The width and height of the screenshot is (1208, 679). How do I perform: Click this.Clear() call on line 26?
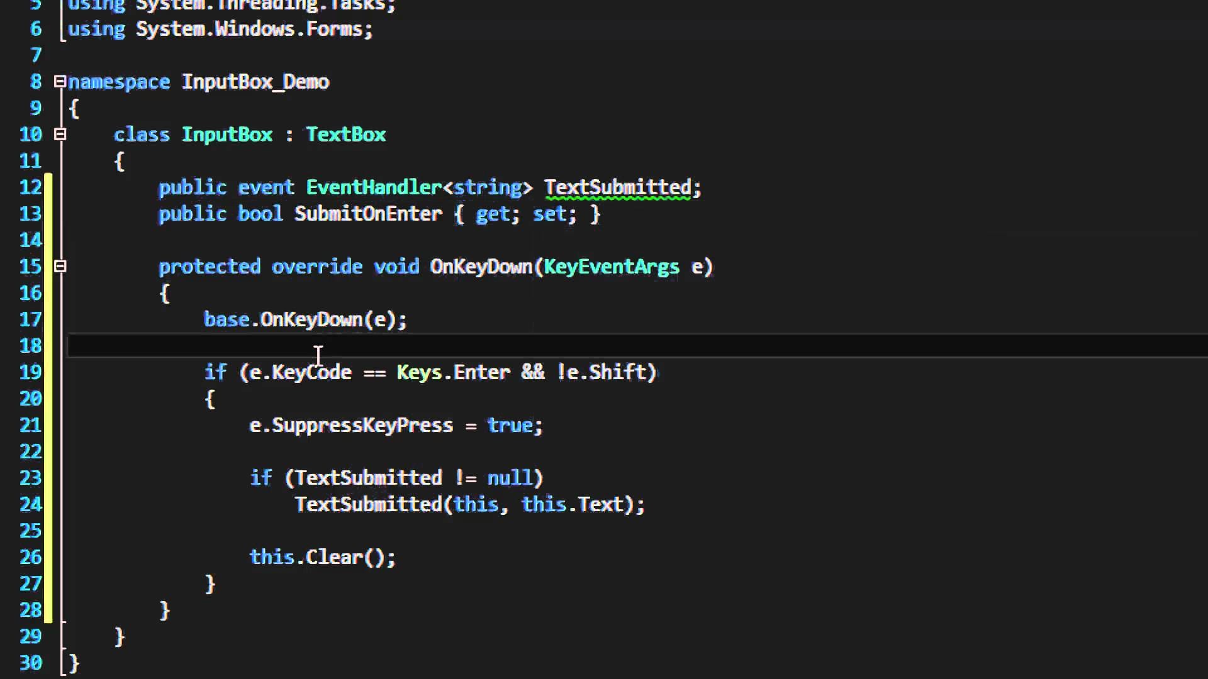tap(322, 557)
